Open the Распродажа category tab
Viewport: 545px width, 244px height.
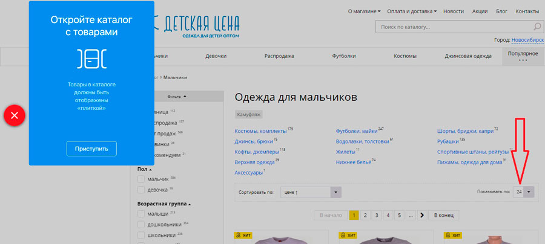279,56
